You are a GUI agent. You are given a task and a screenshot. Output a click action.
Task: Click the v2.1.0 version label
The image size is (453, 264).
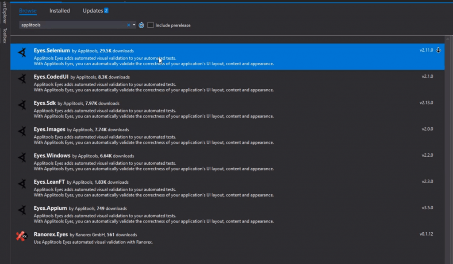(x=427, y=76)
